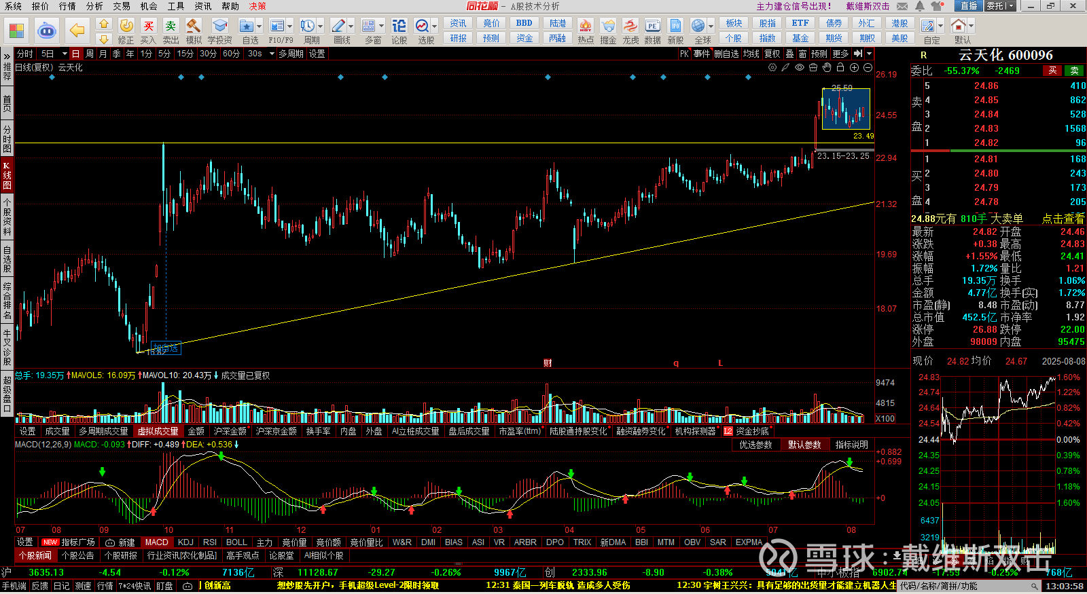This screenshot has height=594, width=1087.
Task: Click the colorful grid home icon
Action: [x=16, y=31]
